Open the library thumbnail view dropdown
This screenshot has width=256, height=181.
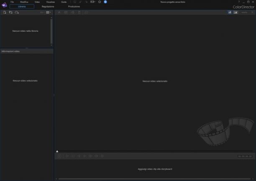pos(49,13)
